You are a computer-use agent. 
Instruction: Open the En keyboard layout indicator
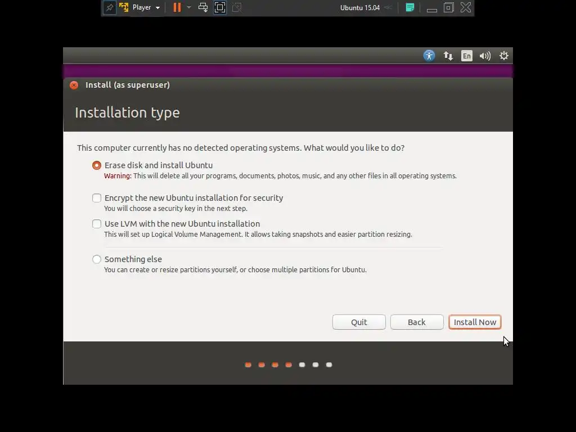tap(466, 56)
